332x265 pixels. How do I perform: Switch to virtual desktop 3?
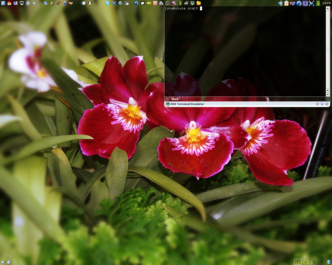[x=314, y=262]
